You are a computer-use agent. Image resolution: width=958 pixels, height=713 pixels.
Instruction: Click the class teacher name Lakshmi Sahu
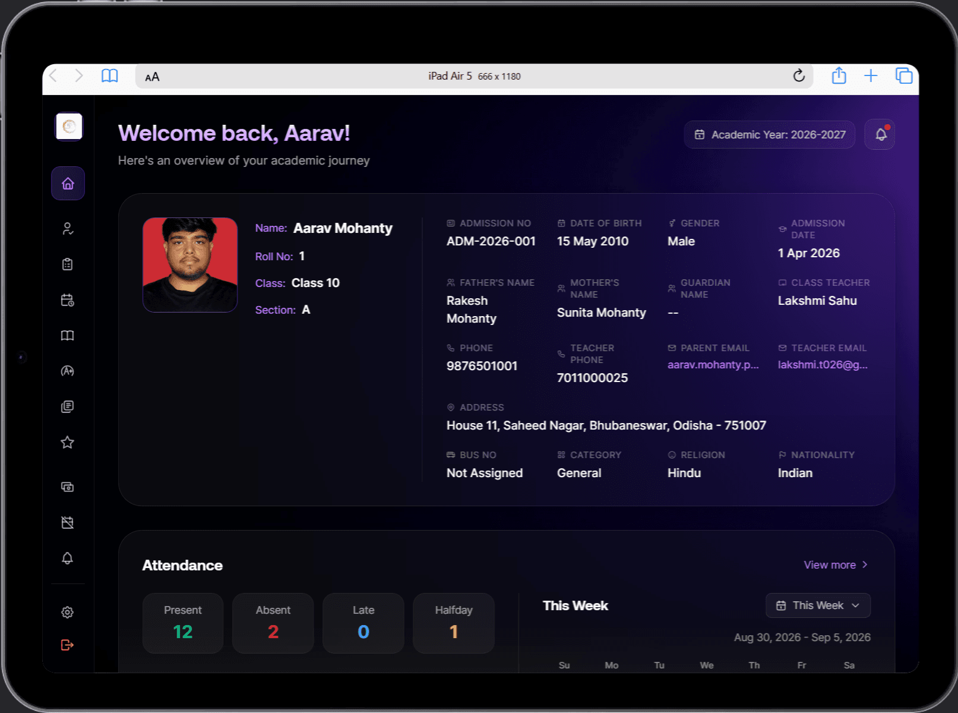817,301
